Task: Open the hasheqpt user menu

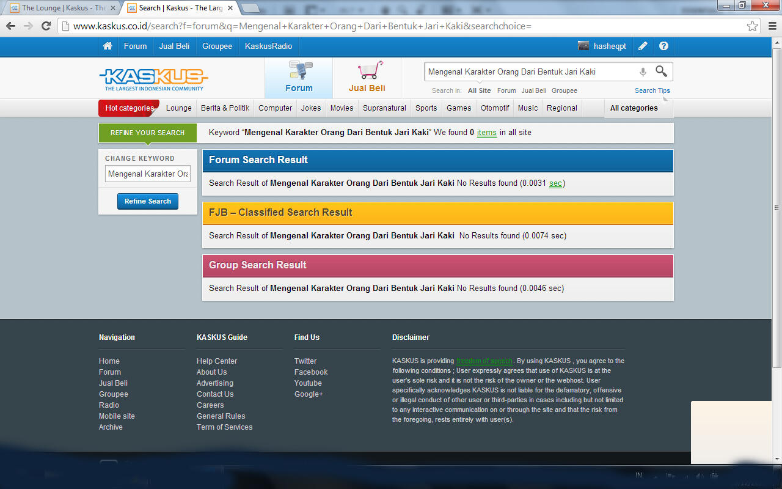Action: point(610,46)
